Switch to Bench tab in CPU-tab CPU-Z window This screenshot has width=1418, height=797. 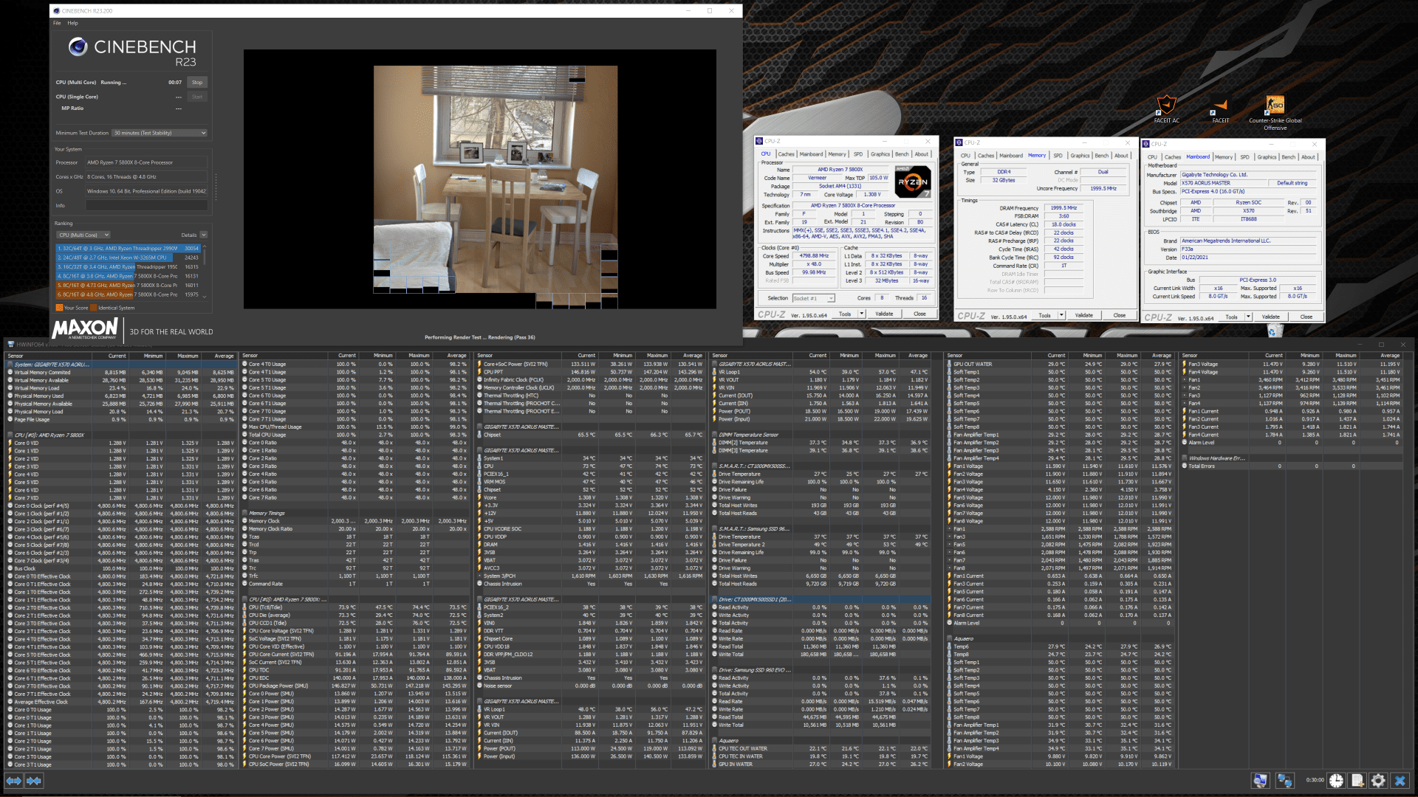click(902, 154)
